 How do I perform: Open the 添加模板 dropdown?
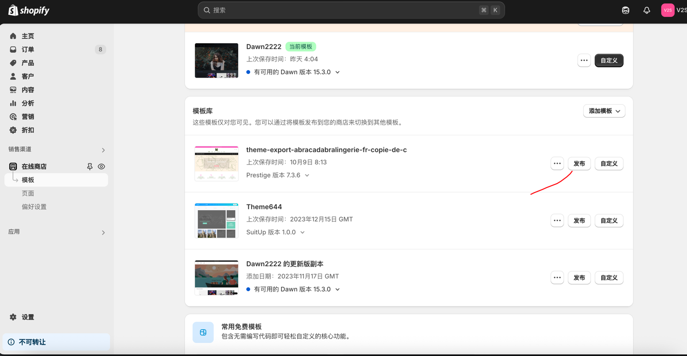604,111
